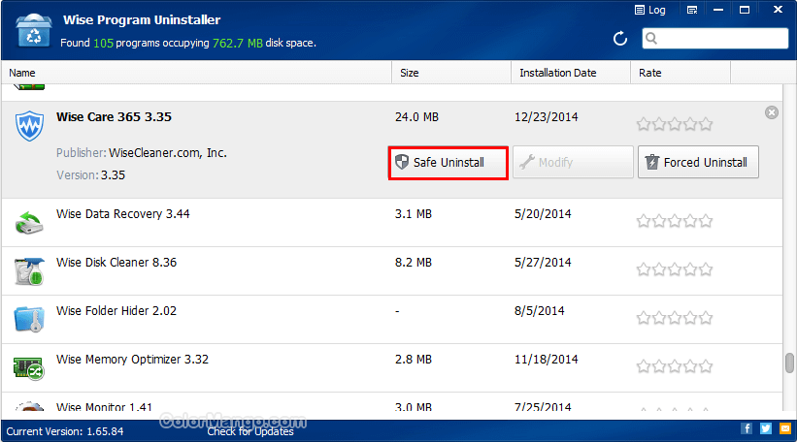Open the Log viewer
The image size is (797, 442).
649,11
